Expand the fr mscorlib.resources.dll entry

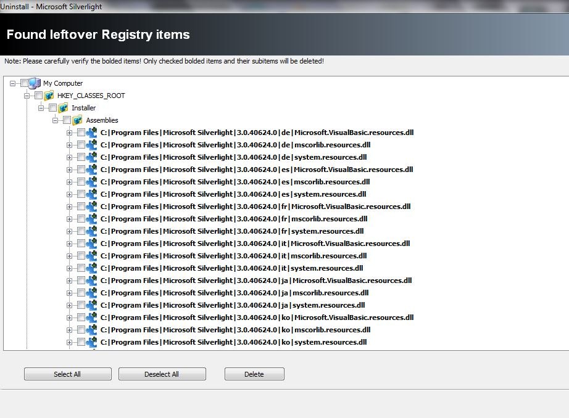coord(69,219)
